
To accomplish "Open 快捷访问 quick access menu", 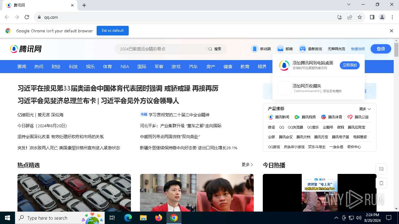I will click(x=358, y=49).
